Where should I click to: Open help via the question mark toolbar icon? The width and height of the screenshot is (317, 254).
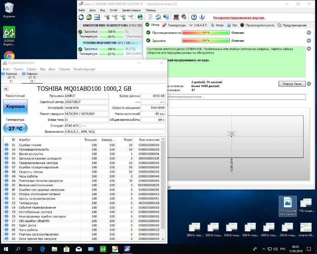pos(194,17)
